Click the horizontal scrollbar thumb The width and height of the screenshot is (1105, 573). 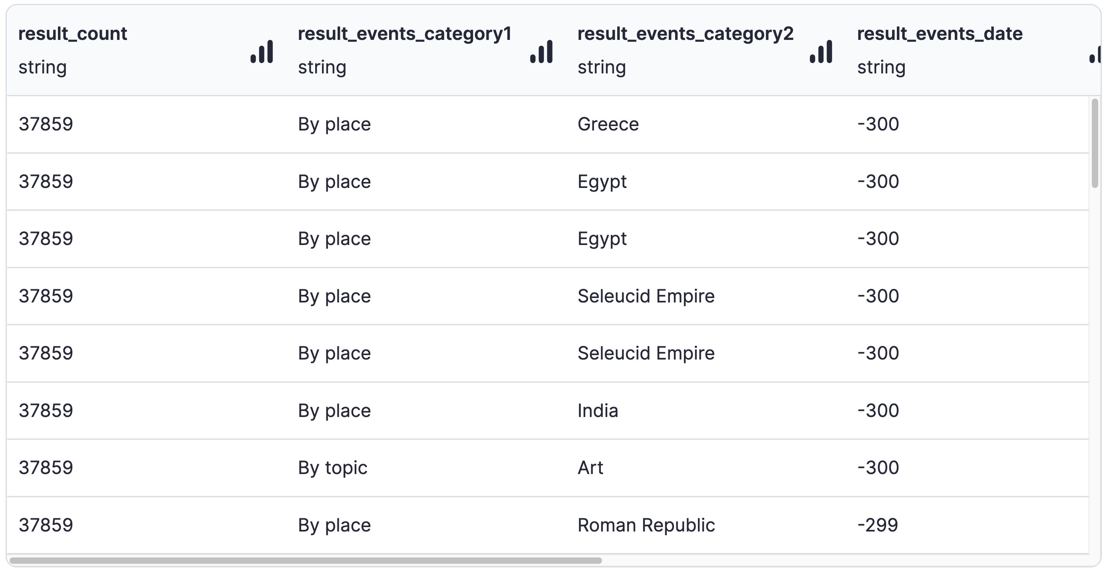(306, 560)
